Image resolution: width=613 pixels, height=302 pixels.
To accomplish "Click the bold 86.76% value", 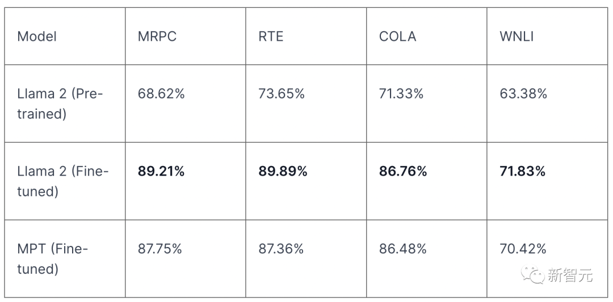I will click(x=403, y=171).
